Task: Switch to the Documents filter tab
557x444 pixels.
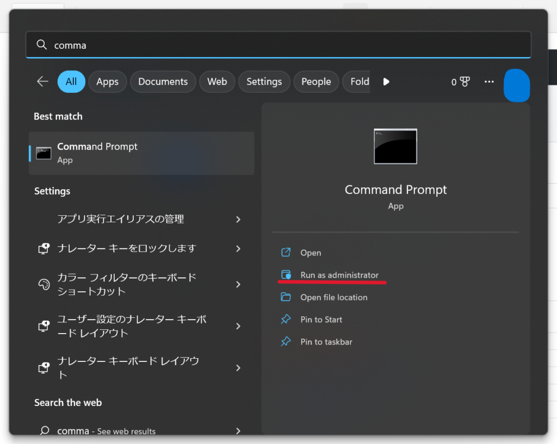Action: tap(163, 82)
